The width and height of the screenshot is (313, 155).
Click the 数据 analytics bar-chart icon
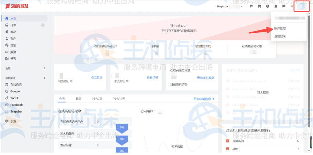point(7,52)
